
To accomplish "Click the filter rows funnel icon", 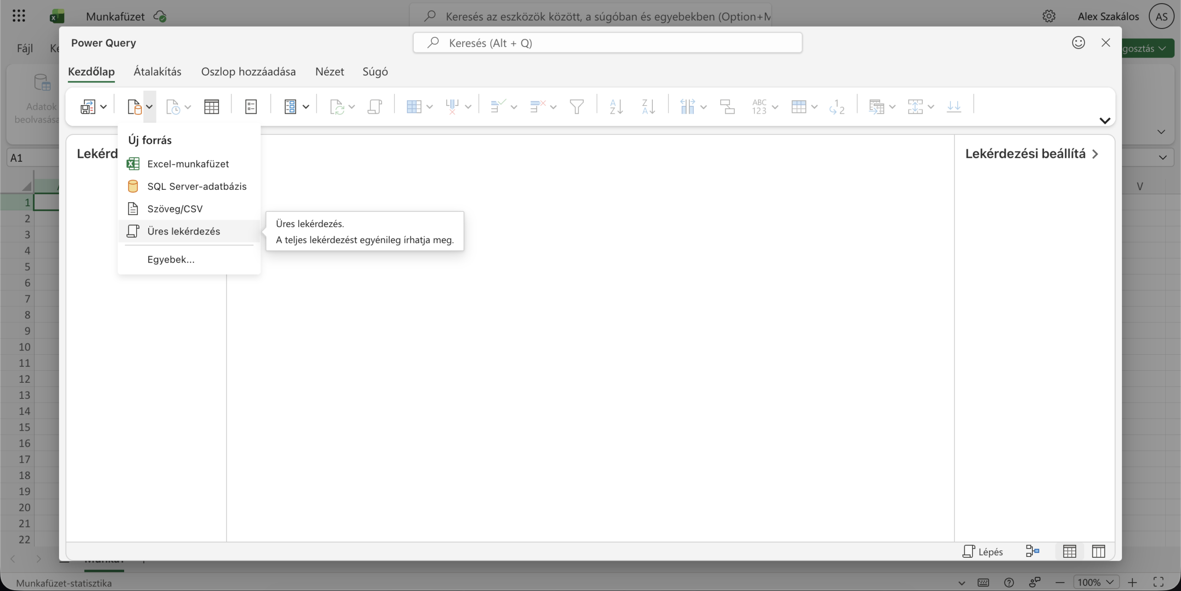I will (577, 107).
